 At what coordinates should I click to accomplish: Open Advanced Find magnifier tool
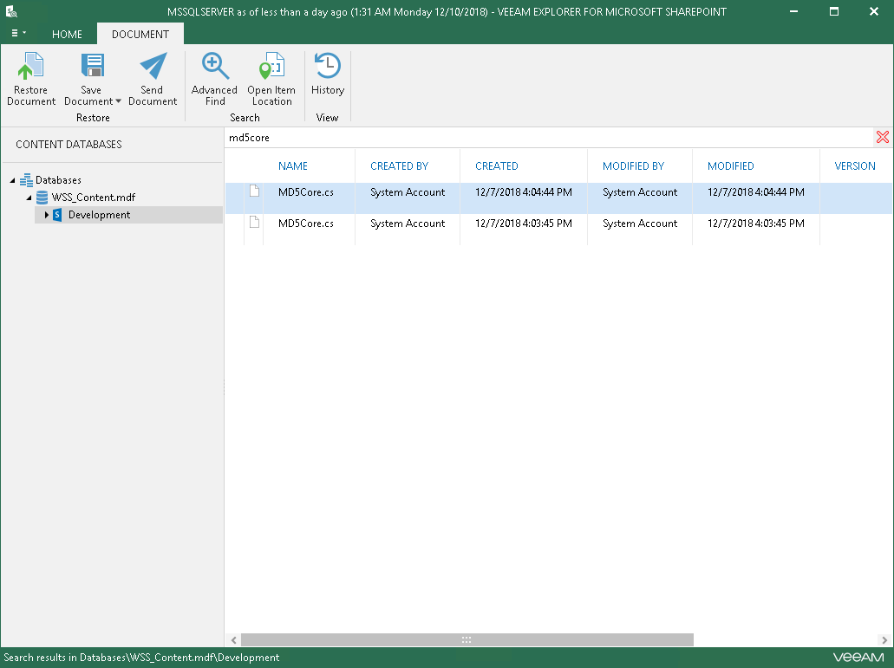point(214,80)
